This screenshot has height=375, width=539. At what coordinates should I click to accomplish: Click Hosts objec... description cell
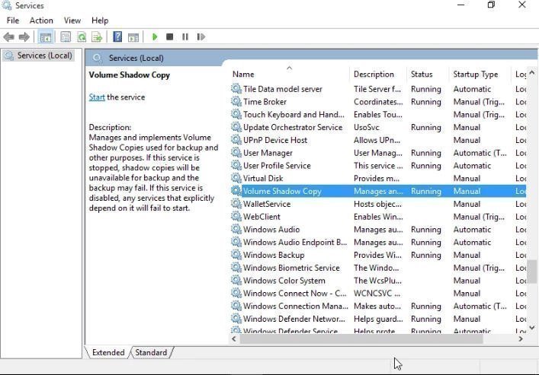(x=377, y=204)
